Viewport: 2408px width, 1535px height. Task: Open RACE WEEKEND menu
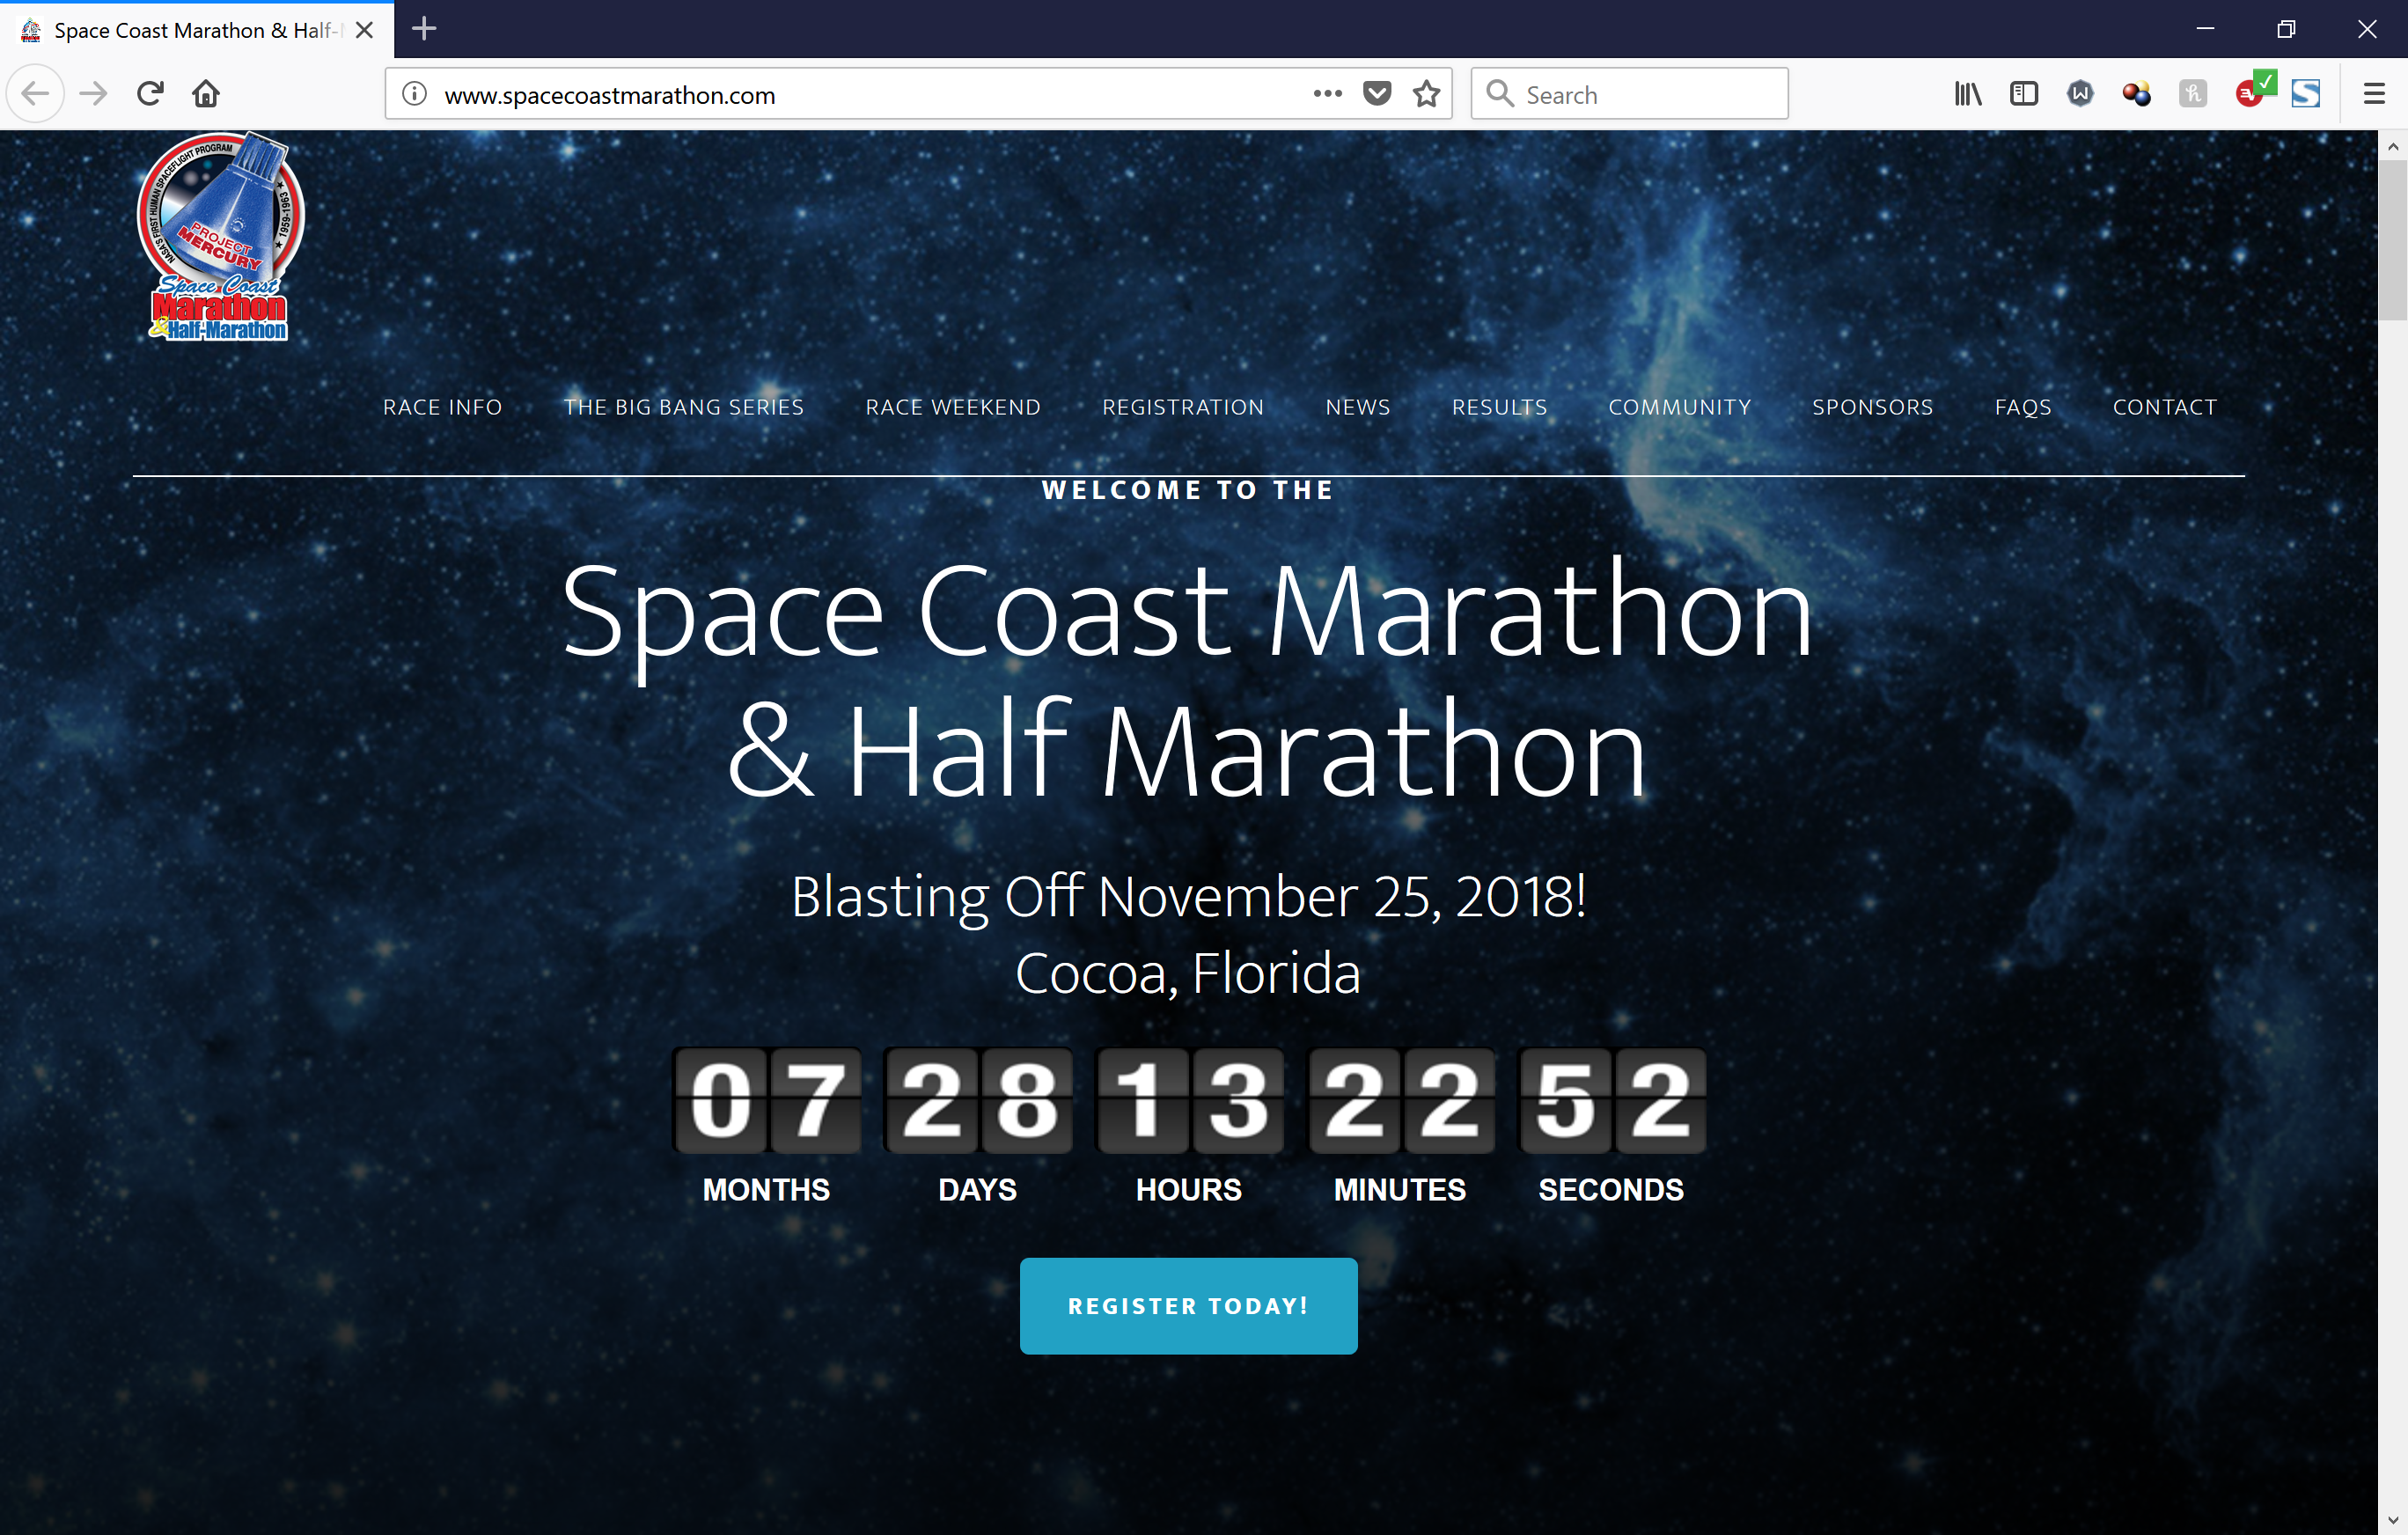(953, 407)
